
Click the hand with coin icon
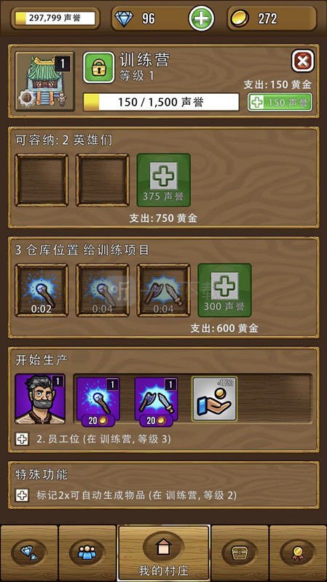pyautogui.click(x=214, y=399)
